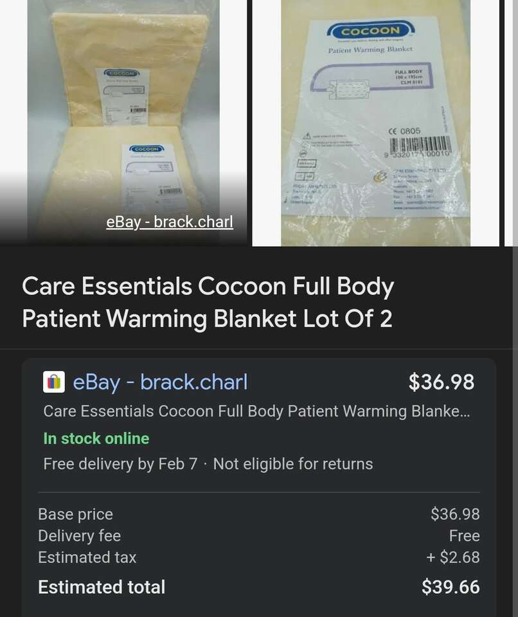This screenshot has height=617, width=518.
Task: Tap the shopping bag icon beside eBay seller
Action: coord(54,382)
